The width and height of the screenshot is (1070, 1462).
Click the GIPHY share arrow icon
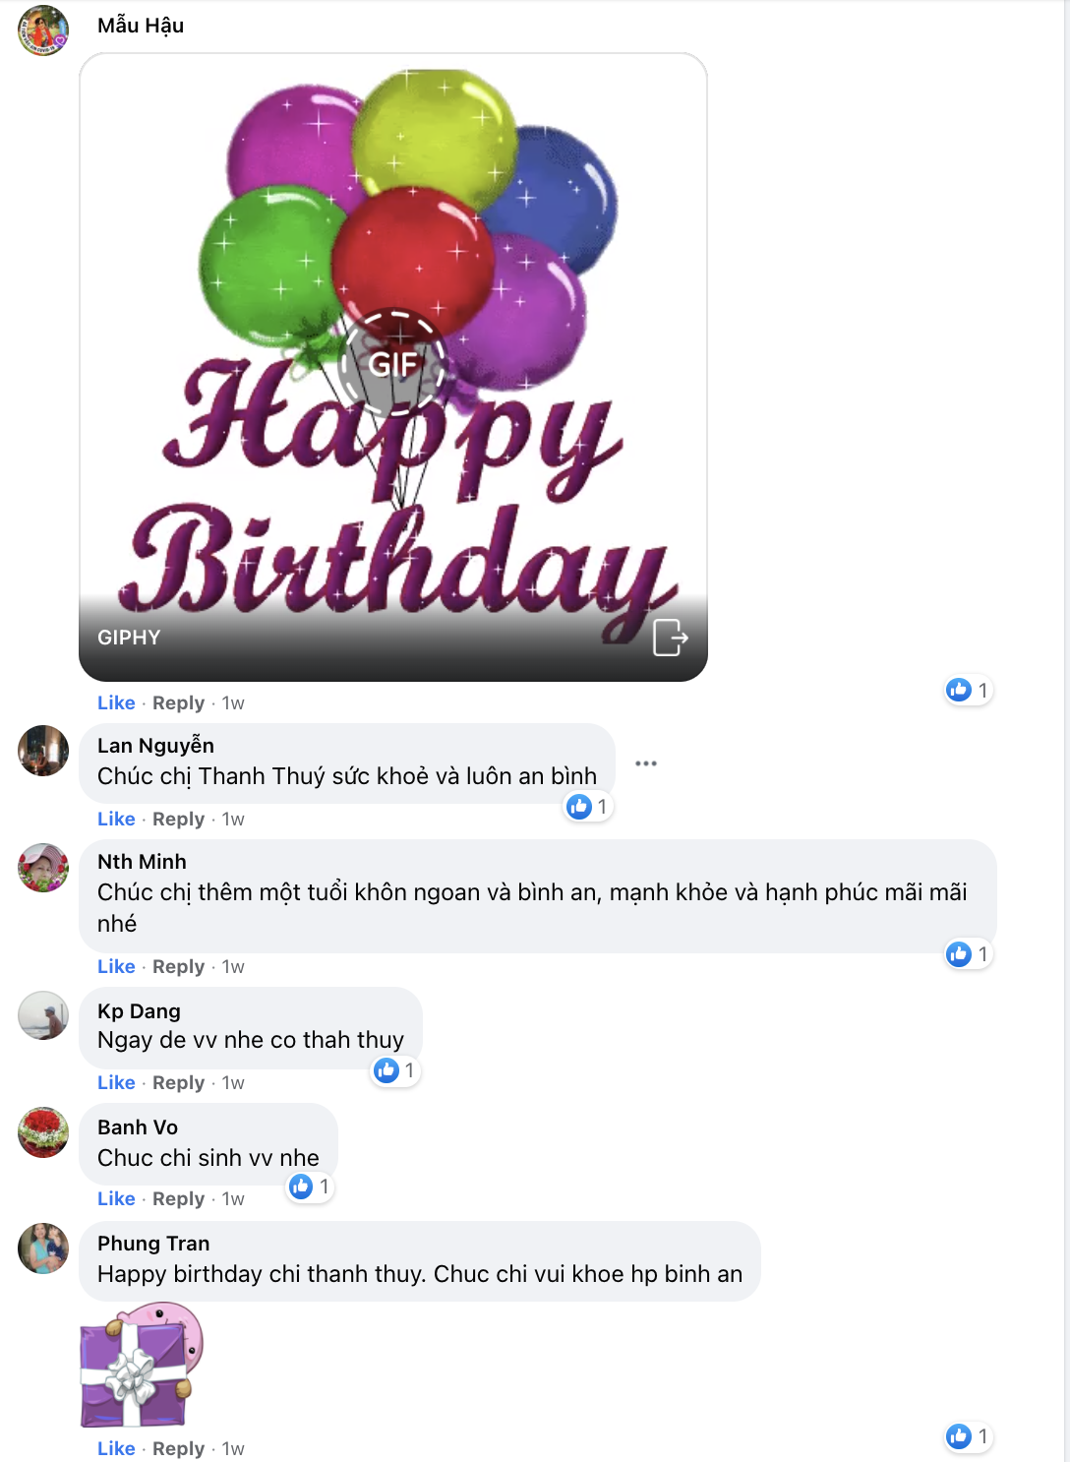click(670, 638)
